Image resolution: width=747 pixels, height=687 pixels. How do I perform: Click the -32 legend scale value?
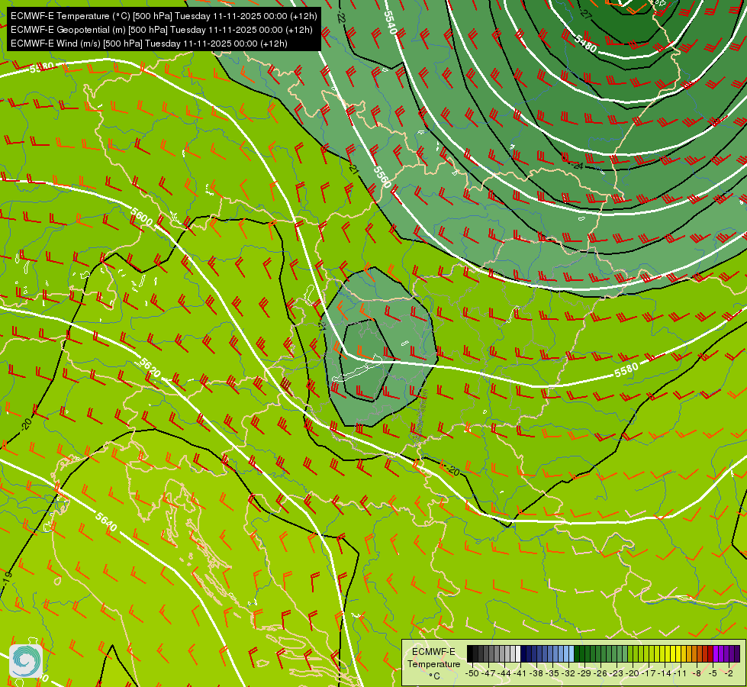pos(568,673)
